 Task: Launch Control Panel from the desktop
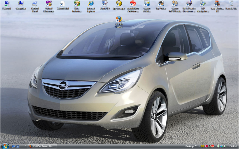pyautogui.click(x=35, y=4)
